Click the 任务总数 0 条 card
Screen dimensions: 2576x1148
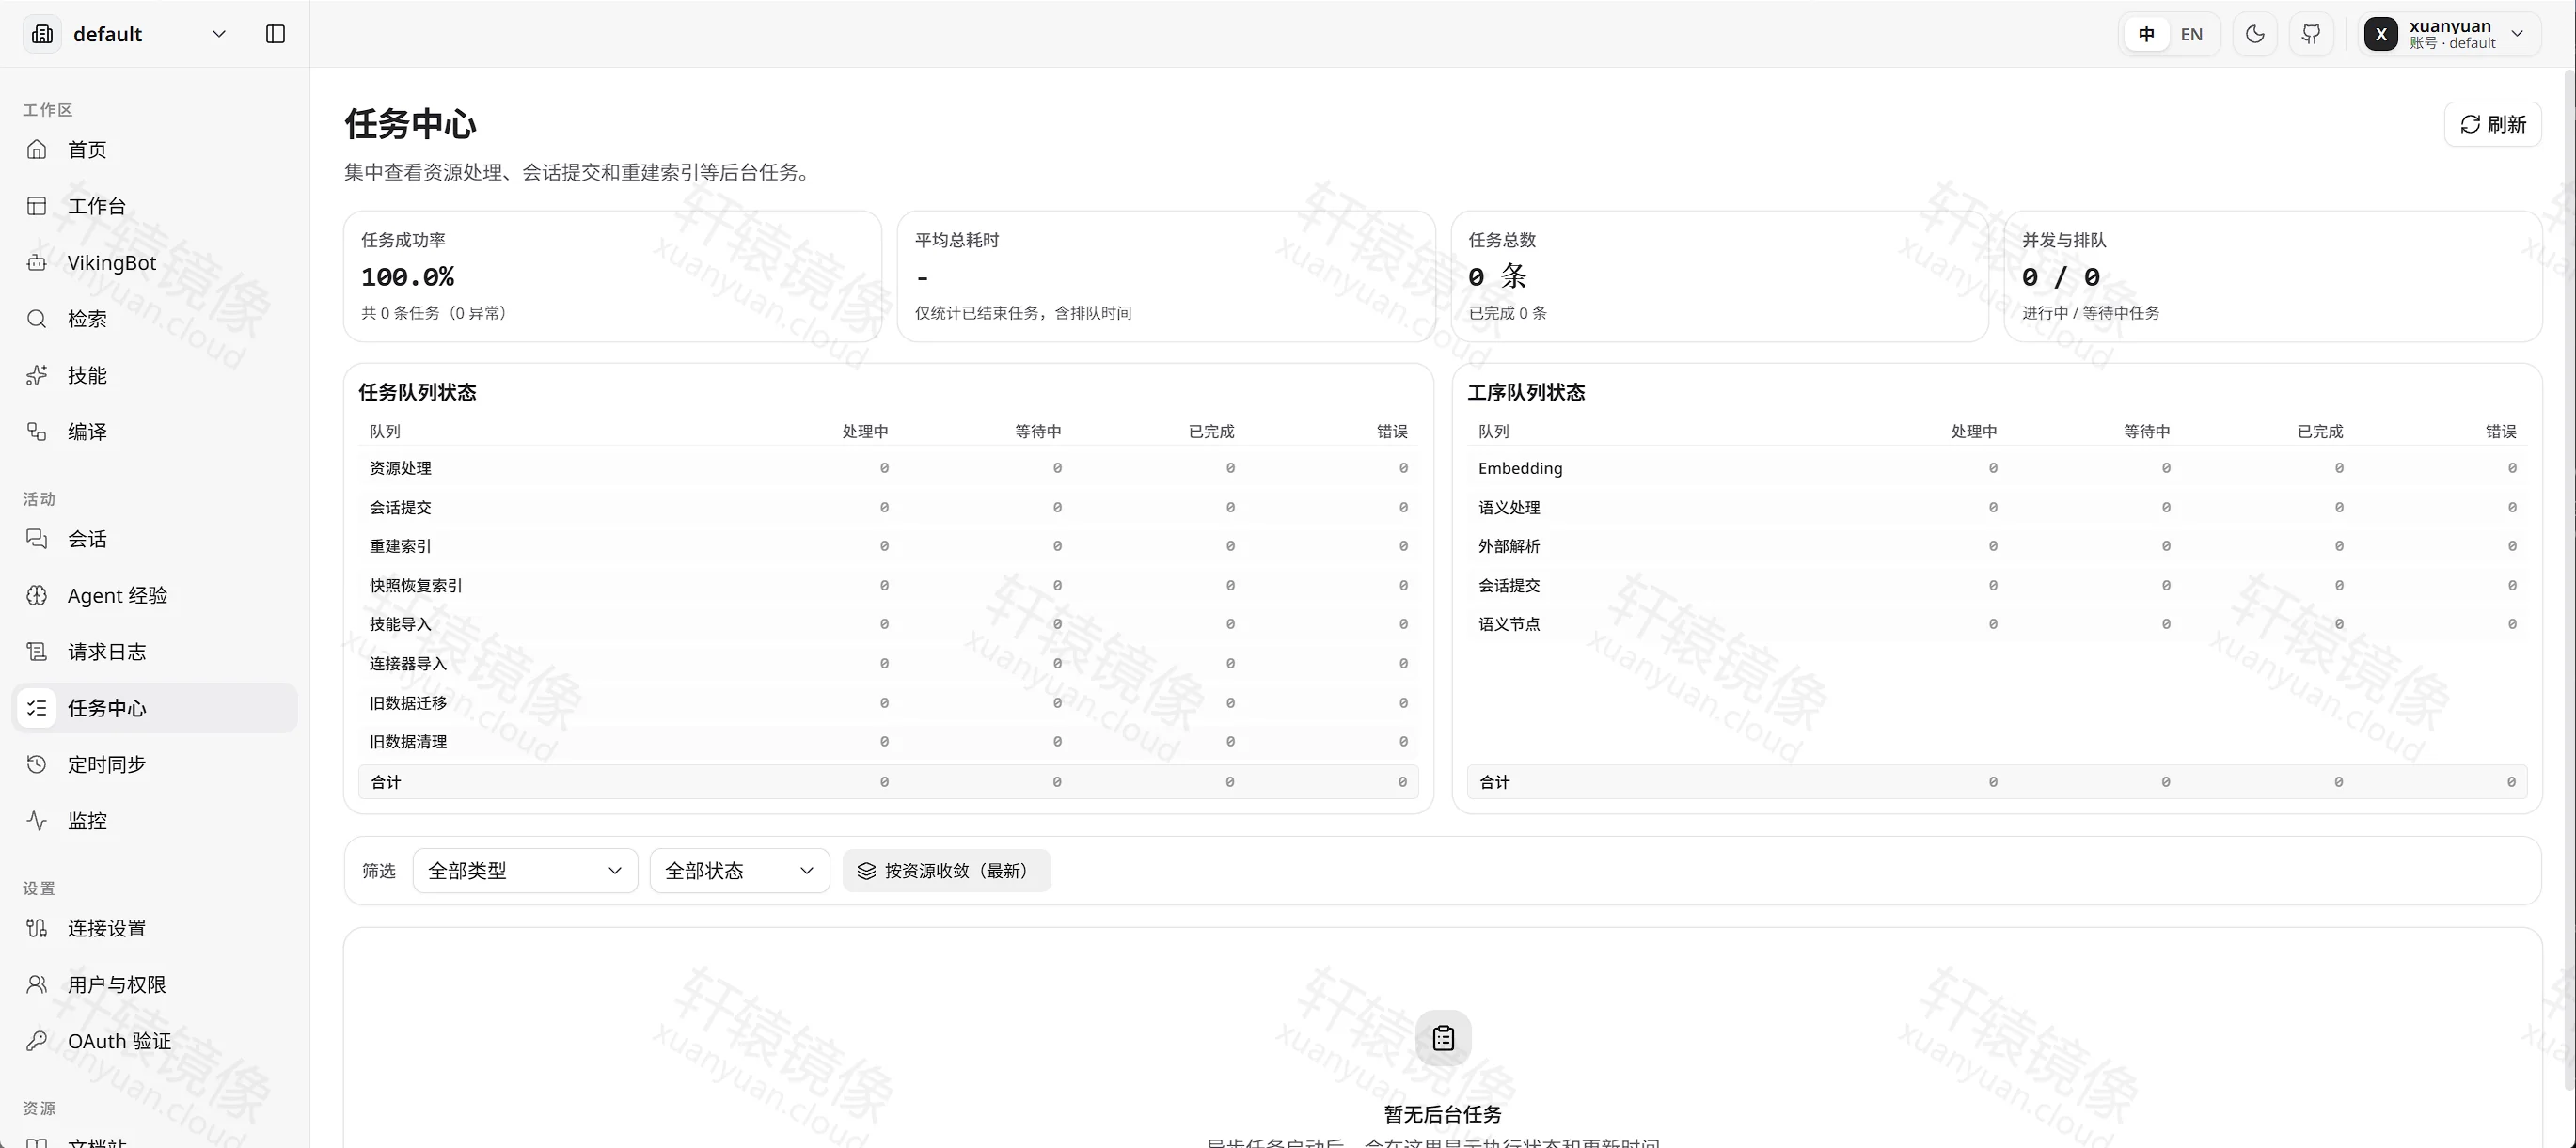coord(1720,276)
